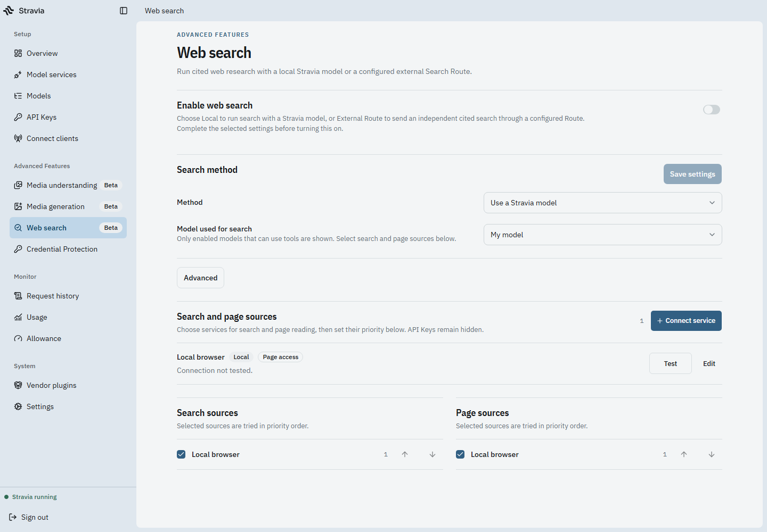Open the Model used for search dropdown
Screen dimensions: 767x532
point(602,235)
